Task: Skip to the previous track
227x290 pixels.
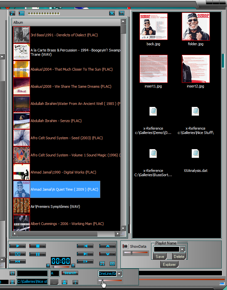Action: coord(85,246)
